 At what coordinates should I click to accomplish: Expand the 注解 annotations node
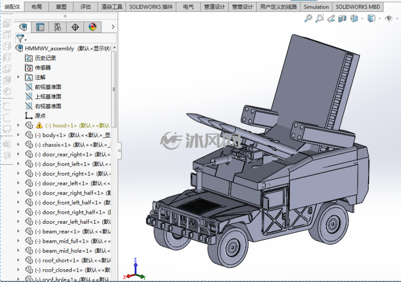click(19, 77)
